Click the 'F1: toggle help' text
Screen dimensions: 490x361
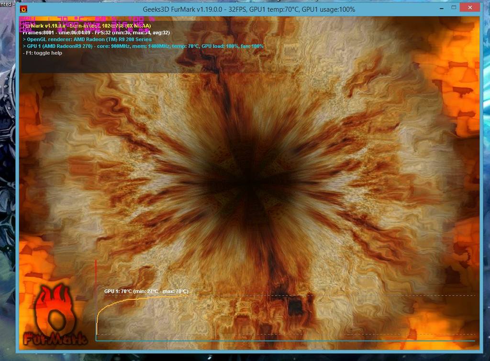(x=43, y=53)
